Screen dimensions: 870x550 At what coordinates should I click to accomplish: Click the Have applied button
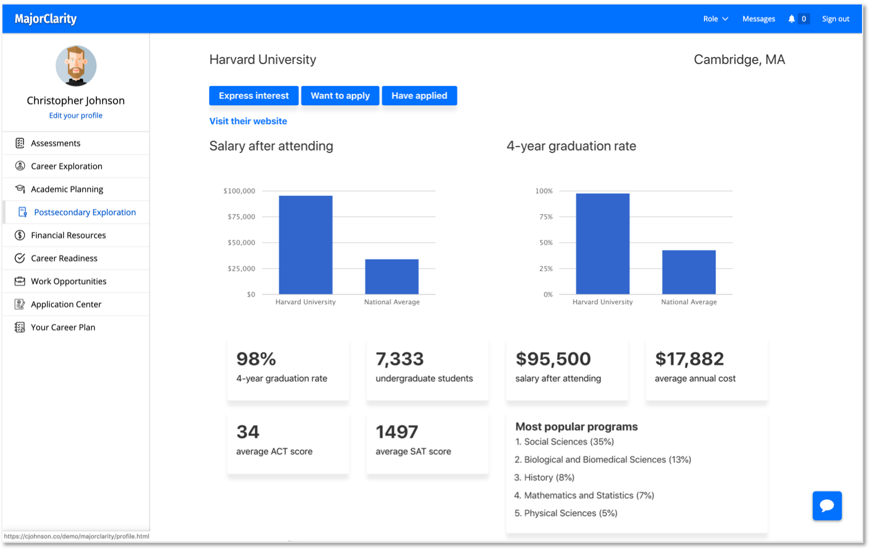(420, 96)
